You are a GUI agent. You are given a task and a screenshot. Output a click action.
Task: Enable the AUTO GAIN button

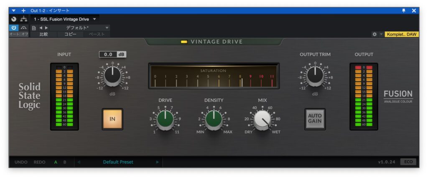click(315, 119)
